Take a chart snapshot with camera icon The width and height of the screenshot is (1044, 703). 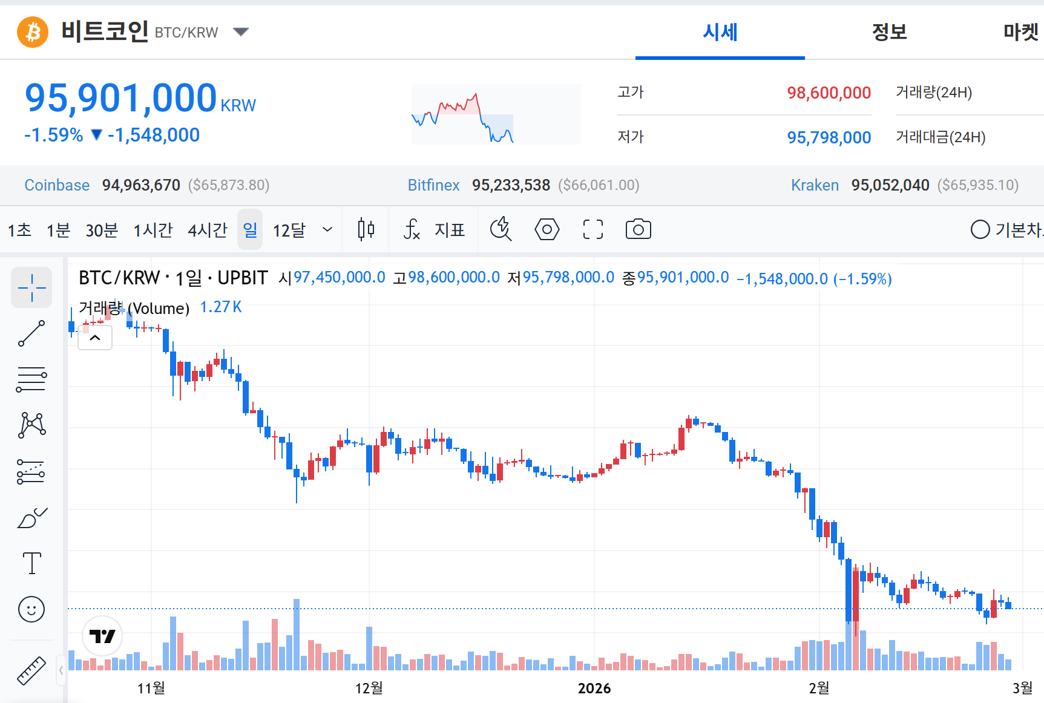pyautogui.click(x=639, y=230)
